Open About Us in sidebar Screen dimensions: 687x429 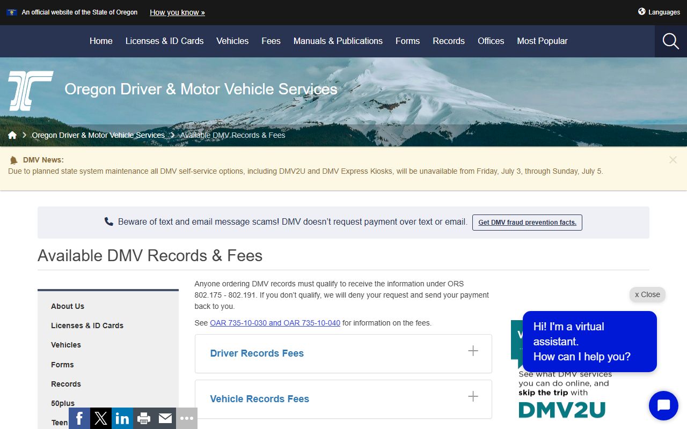[68, 306]
